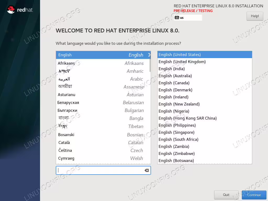Pick Bosanski (Bosnian) language
The image size is (268, 201).
pos(103,135)
